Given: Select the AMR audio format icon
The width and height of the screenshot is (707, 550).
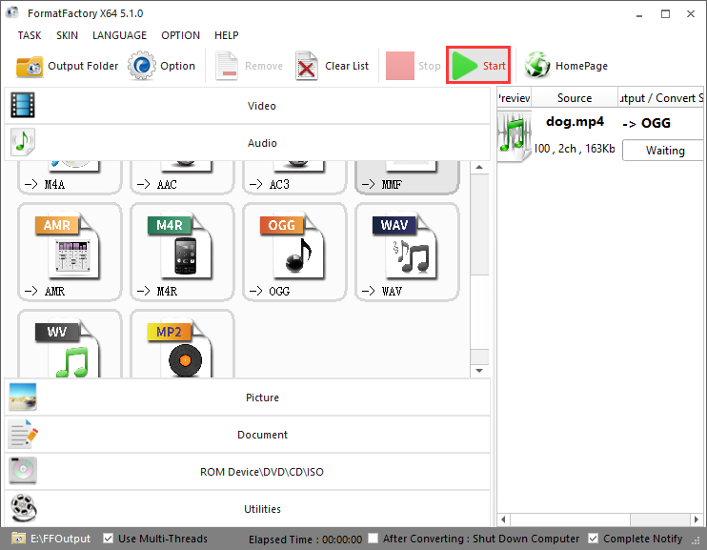Looking at the screenshot, I should tap(70, 252).
